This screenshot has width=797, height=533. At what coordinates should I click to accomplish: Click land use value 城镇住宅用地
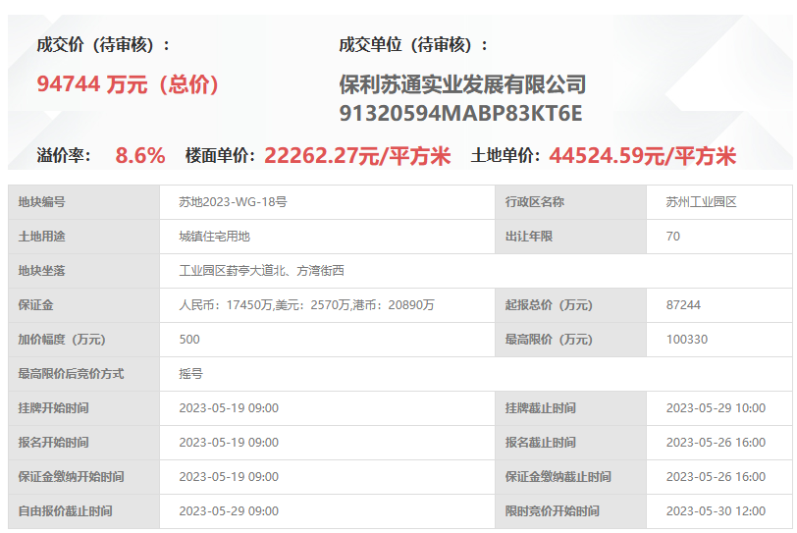[215, 237]
